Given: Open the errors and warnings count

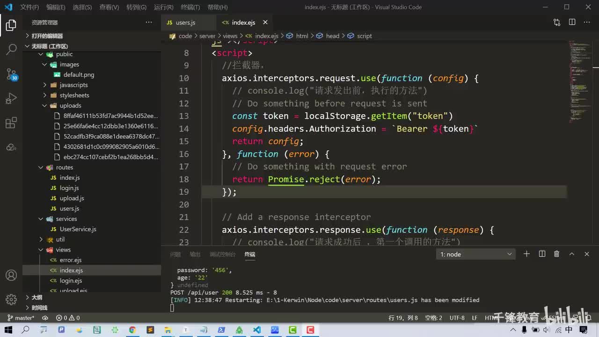Looking at the screenshot, I should (68, 318).
